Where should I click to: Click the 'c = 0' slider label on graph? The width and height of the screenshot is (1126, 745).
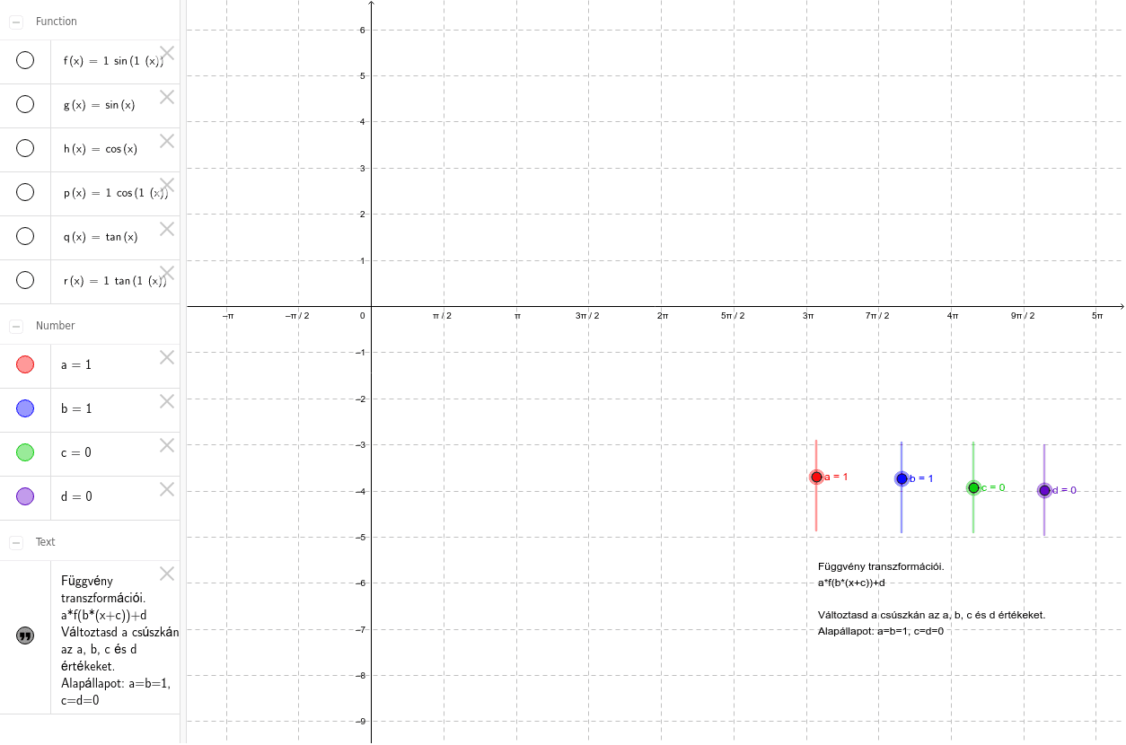[x=993, y=487]
